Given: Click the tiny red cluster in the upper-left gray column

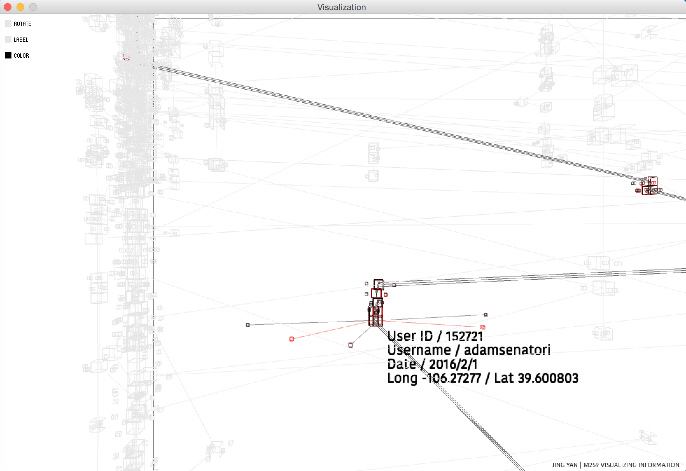Looking at the screenshot, I should 126,57.
